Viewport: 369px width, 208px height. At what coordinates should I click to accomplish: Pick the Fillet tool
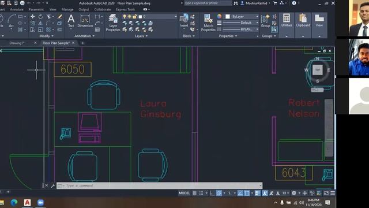pos(48,23)
